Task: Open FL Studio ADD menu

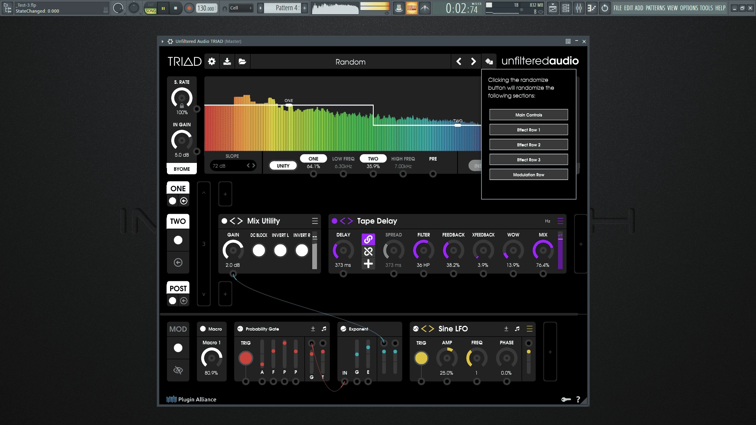Action: (639, 8)
